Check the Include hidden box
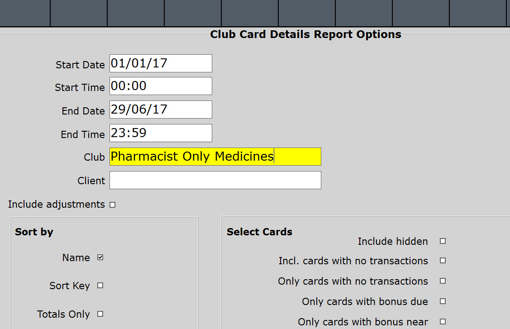Screen dimensions: 510x329 coord(443,241)
